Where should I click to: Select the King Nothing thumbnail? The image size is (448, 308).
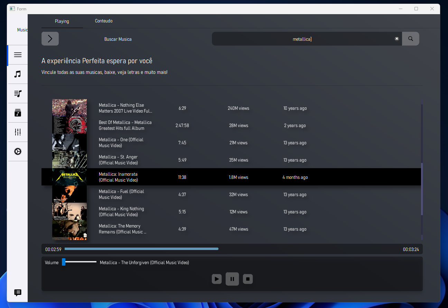(x=69, y=212)
